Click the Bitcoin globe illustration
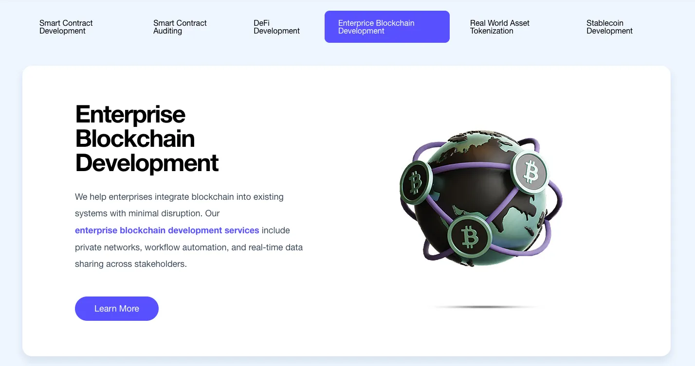The width and height of the screenshot is (695, 366). (x=481, y=198)
